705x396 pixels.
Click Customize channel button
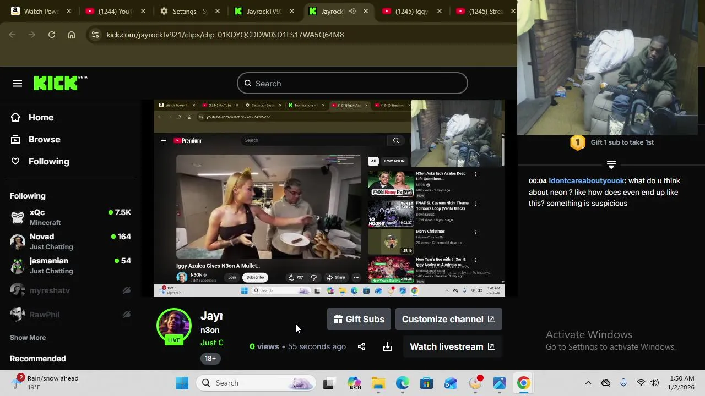pyautogui.click(x=448, y=319)
